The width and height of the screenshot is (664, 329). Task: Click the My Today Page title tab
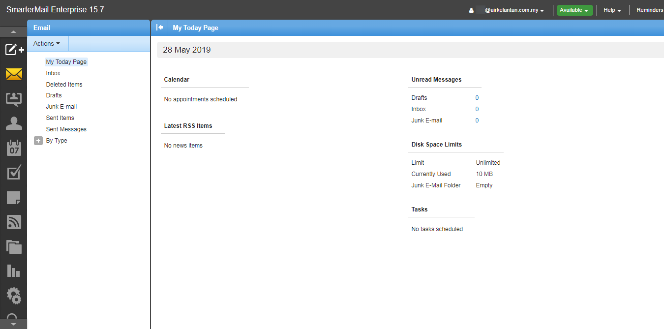(195, 28)
